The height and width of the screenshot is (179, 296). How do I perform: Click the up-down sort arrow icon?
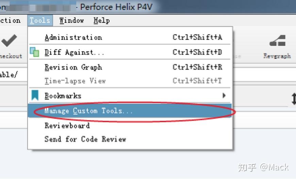(293, 99)
